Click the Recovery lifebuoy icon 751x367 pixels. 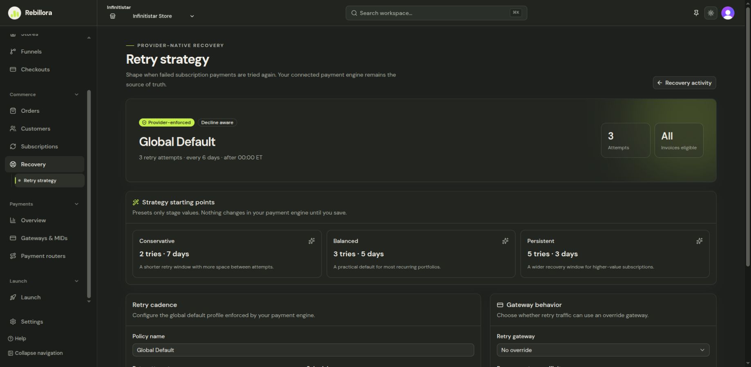point(13,164)
